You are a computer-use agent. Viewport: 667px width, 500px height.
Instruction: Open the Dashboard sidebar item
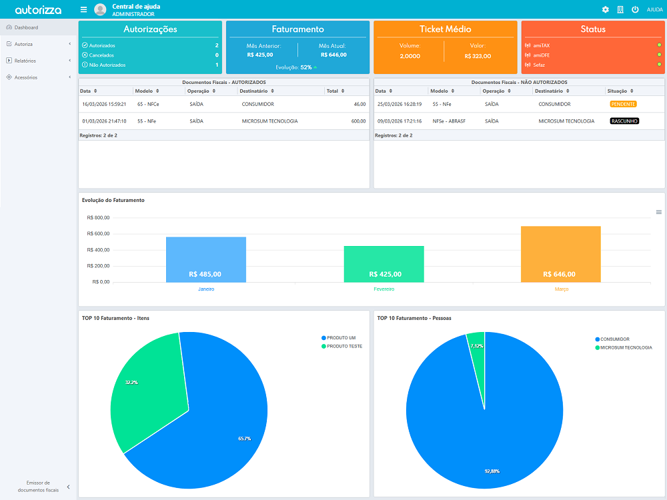[x=26, y=27]
